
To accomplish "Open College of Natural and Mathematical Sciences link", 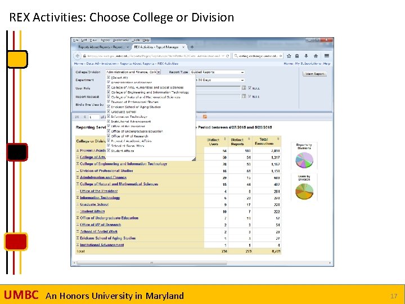I will click(x=119, y=184).
